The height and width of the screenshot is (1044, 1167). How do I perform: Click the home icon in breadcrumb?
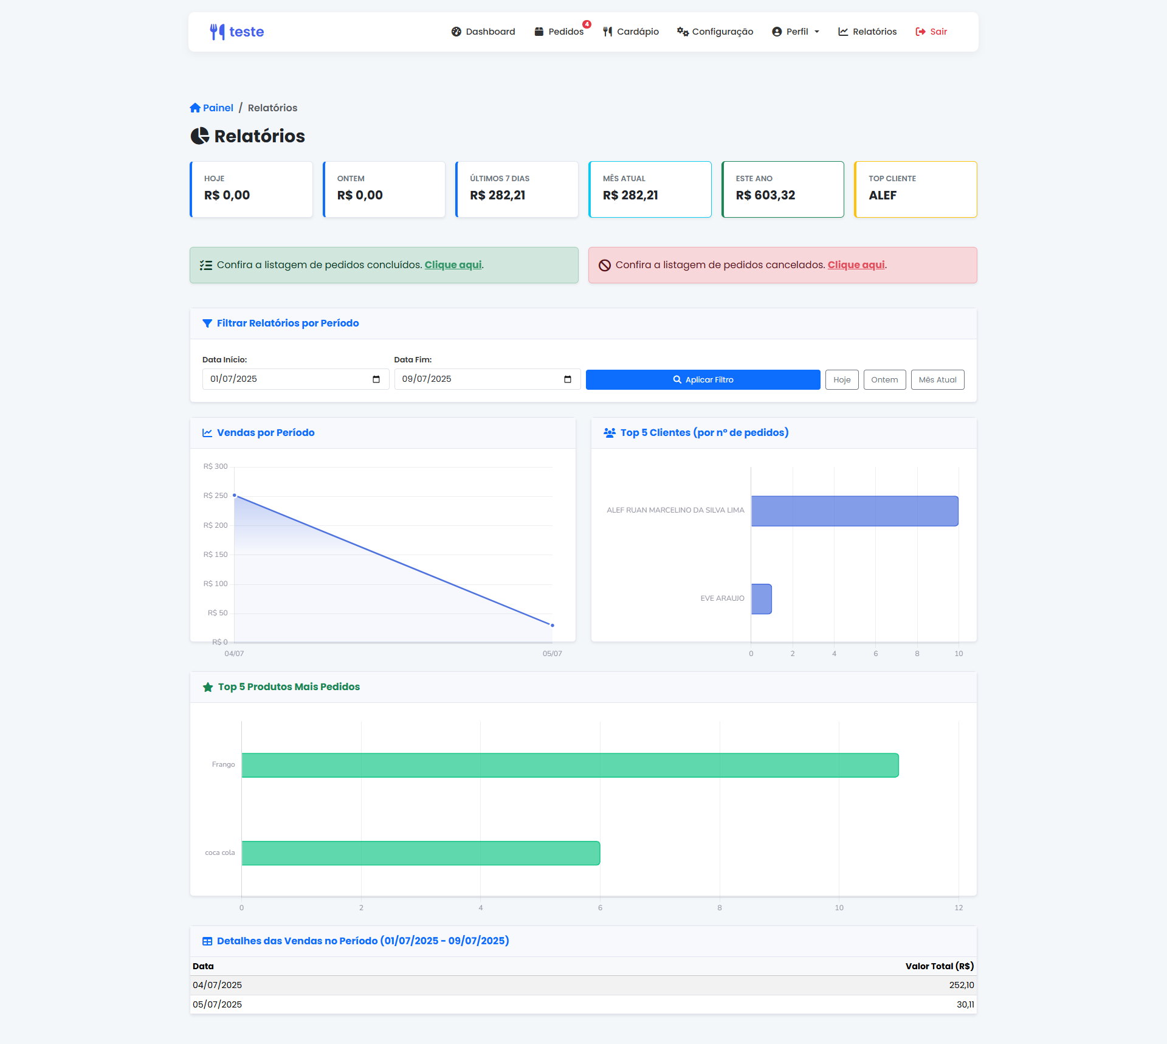tap(195, 108)
